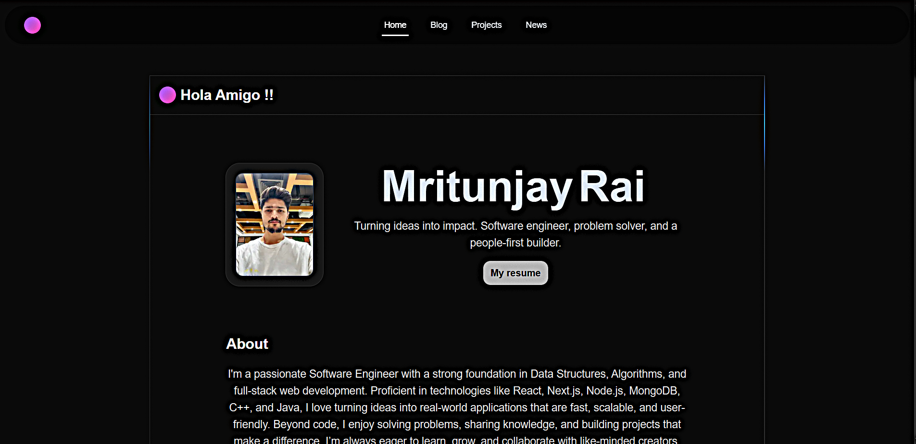Navigate to the News section
The image size is (916, 444).
click(536, 25)
